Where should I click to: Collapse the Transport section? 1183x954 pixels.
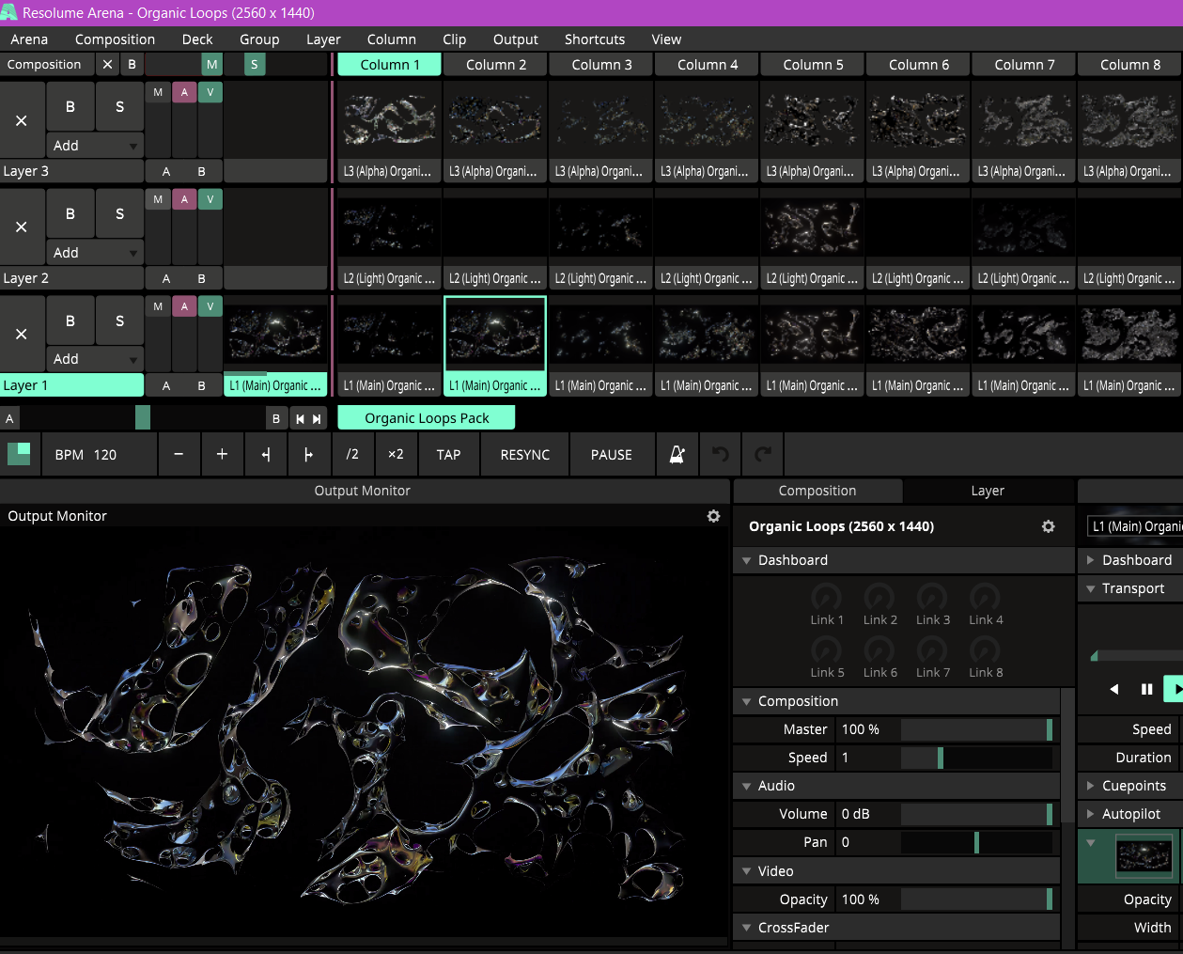[x=1091, y=588]
